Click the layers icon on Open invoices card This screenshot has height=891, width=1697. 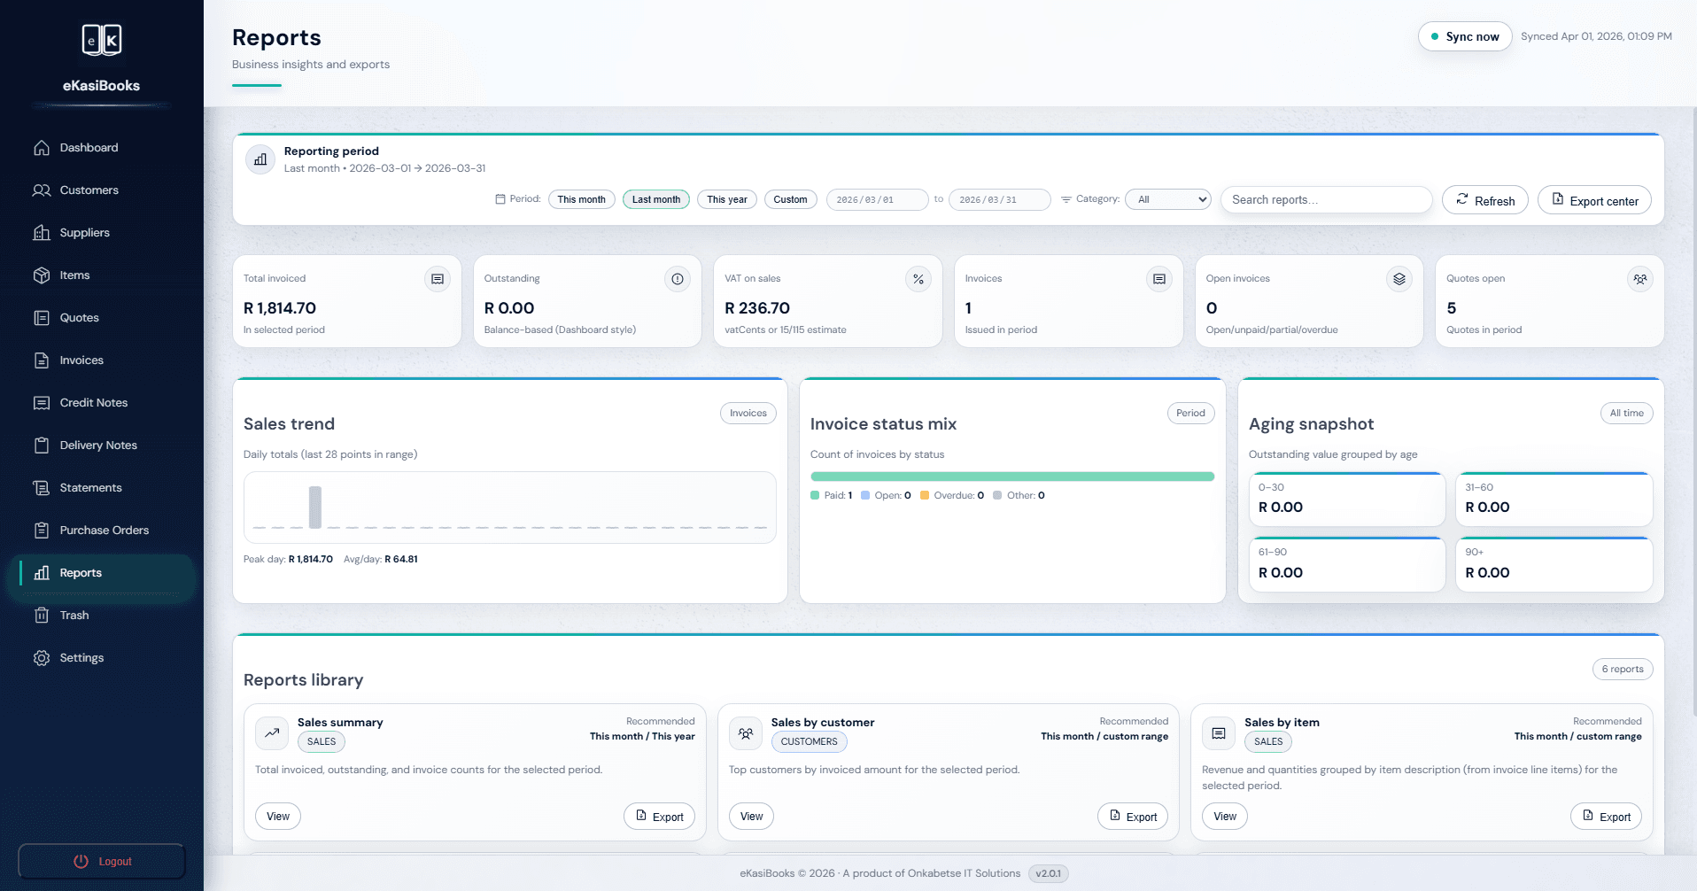tap(1399, 278)
